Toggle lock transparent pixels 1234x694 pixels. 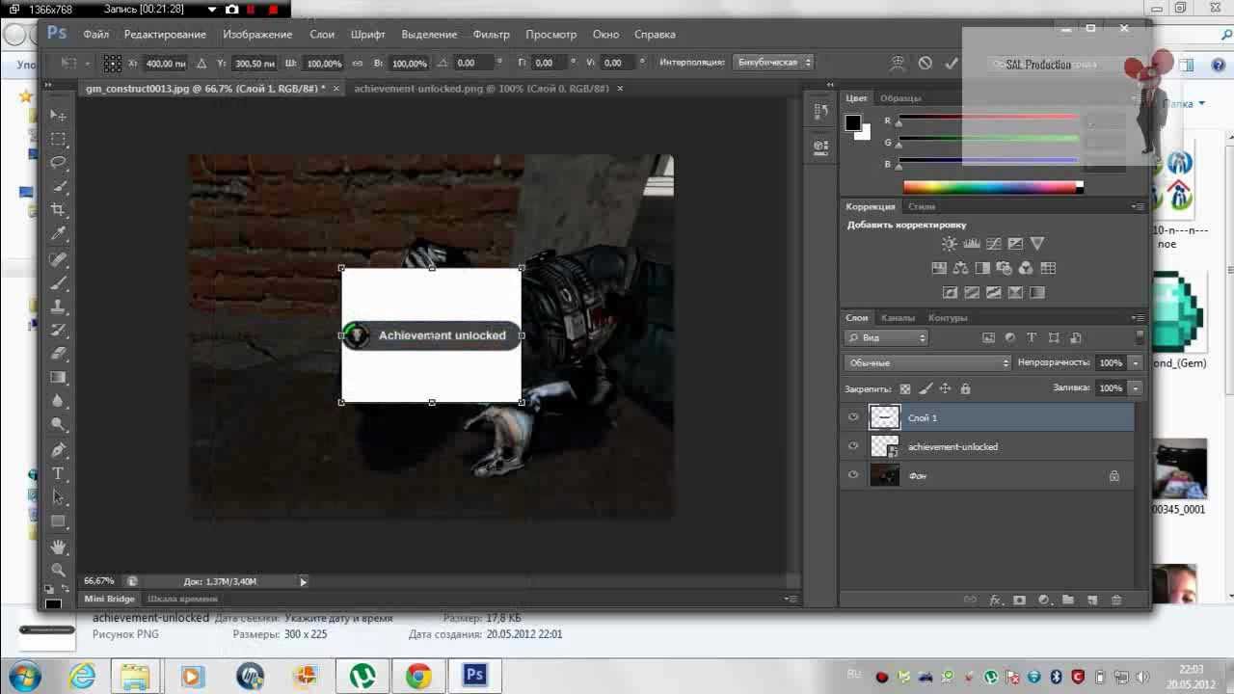(x=904, y=388)
